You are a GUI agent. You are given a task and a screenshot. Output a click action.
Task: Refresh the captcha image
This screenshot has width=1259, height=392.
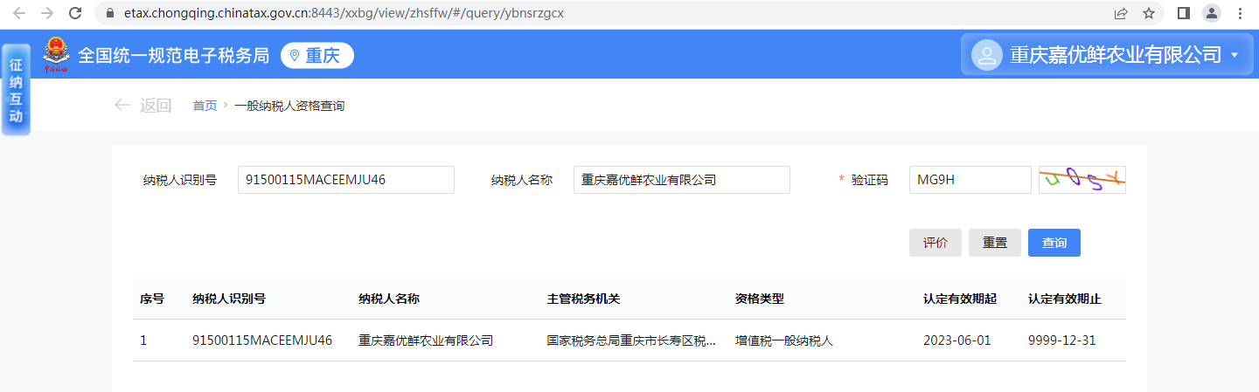pyautogui.click(x=1082, y=180)
